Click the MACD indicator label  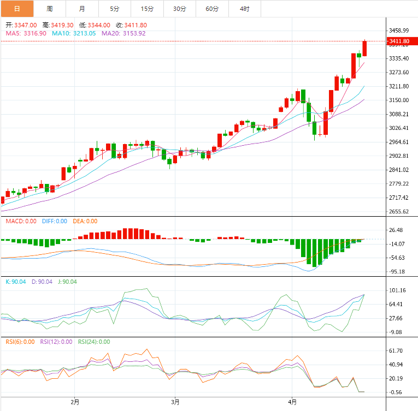(x=21, y=221)
